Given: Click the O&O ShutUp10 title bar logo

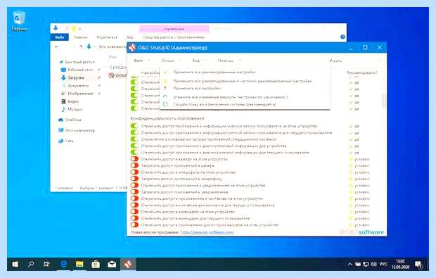Looking at the screenshot, I should coord(132,48).
